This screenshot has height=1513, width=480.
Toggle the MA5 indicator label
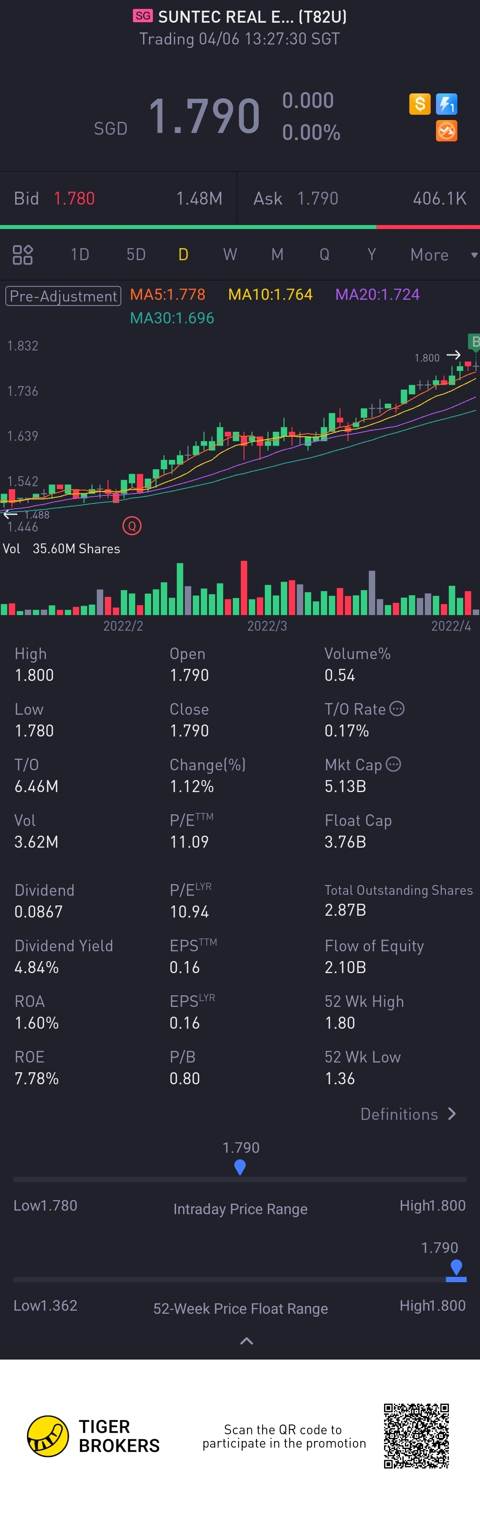tap(167, 294)
